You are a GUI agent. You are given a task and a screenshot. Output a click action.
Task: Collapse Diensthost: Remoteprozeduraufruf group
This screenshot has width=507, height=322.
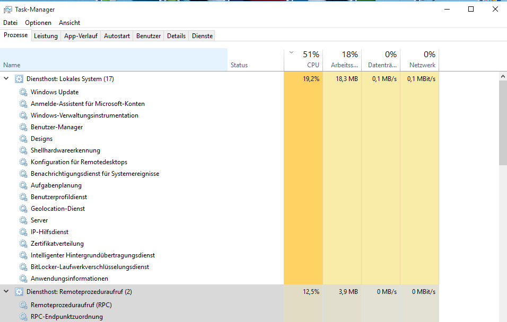6,291
